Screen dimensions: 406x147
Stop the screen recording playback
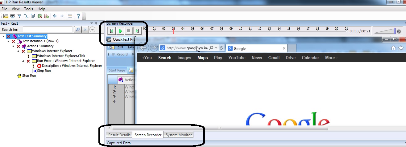129,31
